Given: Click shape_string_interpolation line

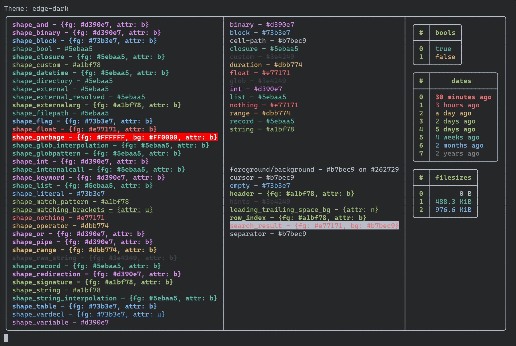Looking at the screenshot, I should tap(115, 298).
